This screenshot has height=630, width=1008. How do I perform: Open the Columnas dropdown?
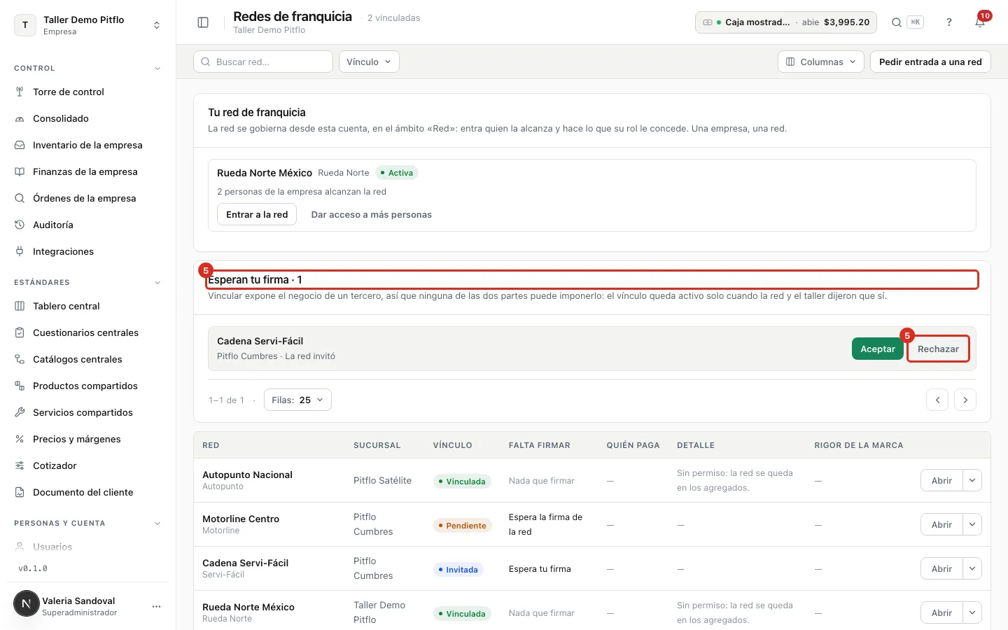[820, 62]
